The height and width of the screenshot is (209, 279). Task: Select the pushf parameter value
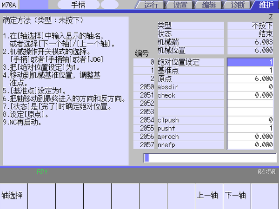pyautogui.click(x=250, y=129)
